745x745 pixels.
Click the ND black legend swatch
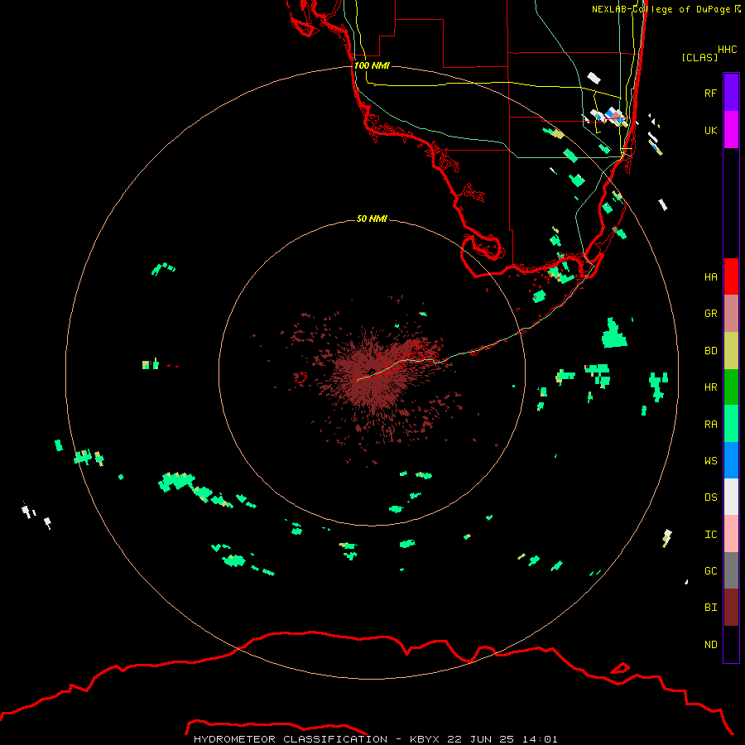pyautogui.click(x=731, y=644)
